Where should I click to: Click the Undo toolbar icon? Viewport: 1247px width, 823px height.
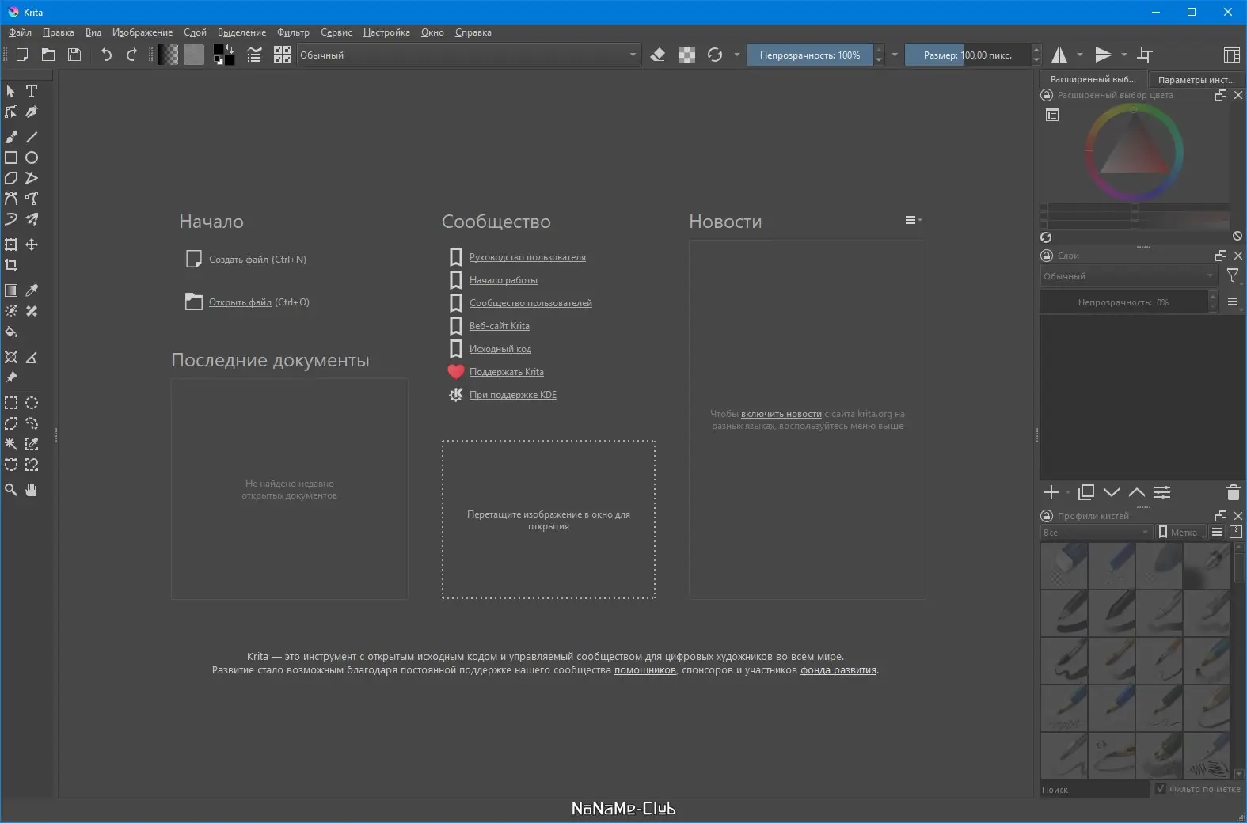[106, 55]
